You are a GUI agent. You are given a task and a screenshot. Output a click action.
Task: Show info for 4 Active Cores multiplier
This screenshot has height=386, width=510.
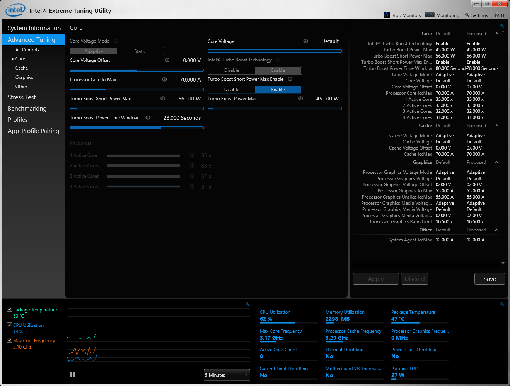(192, 186)
